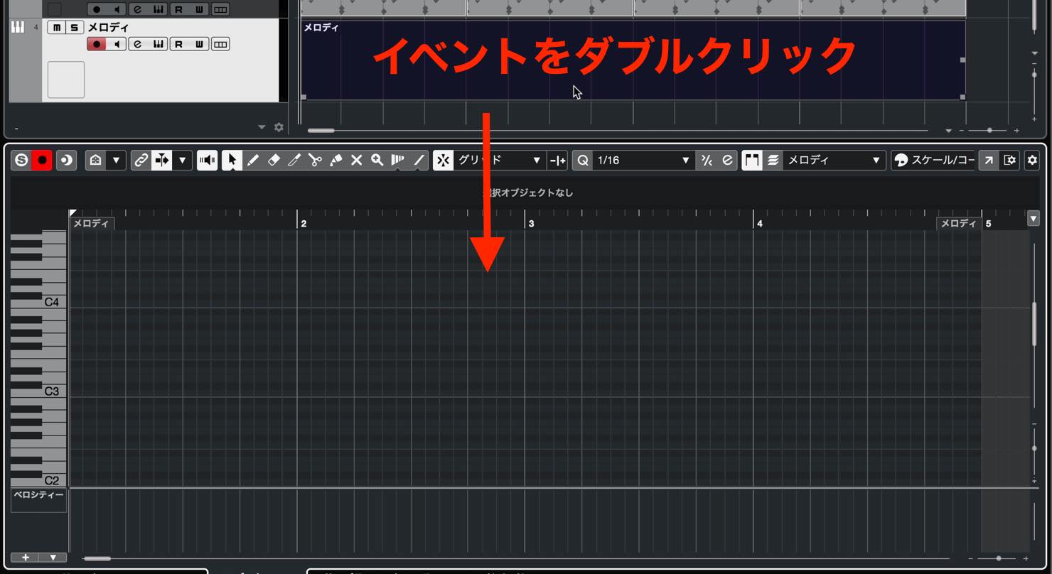Click bar 3 on key editor ruler
Screen dimensions: 1052x574
531,223
